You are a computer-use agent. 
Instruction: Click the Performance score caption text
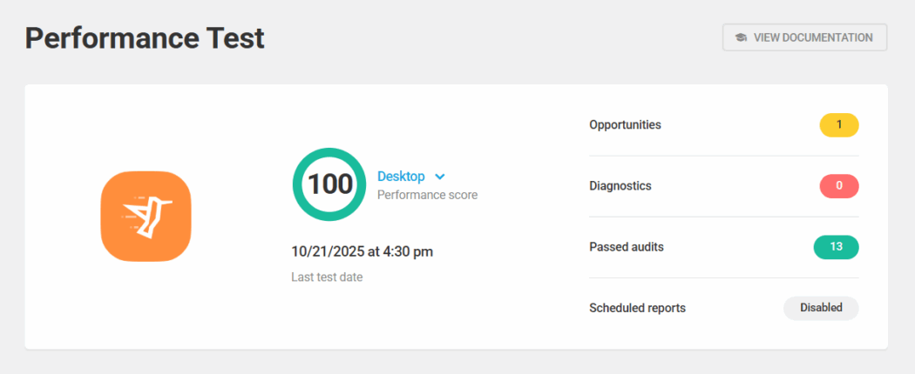click(427, 195)
